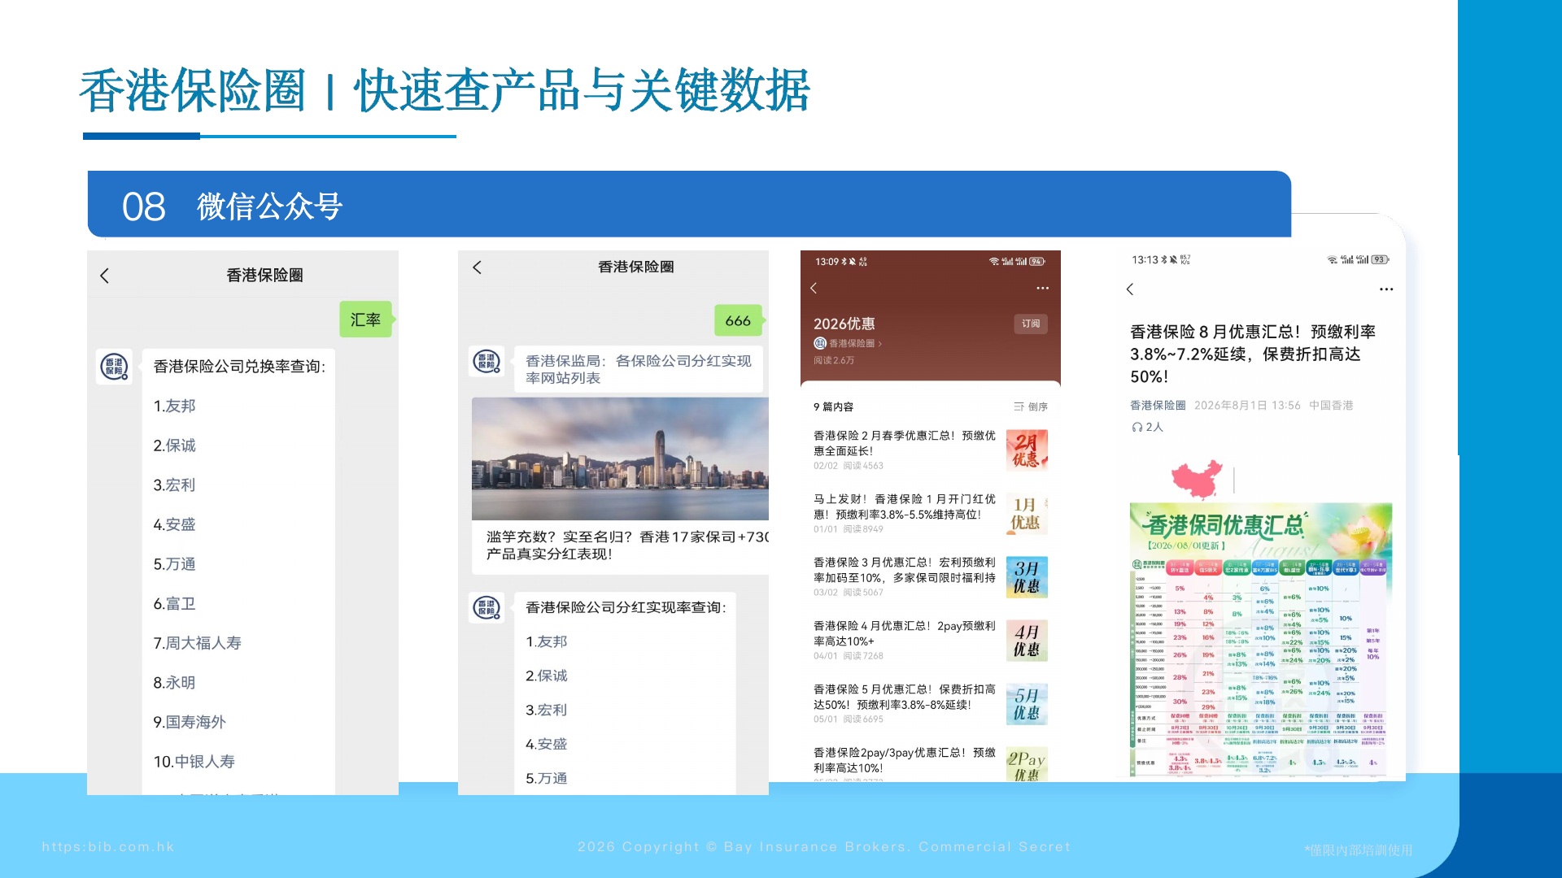Tap back arrow on 8月优惠汇总 article screen
The width and height of the screenshot is (1562, 878).
1129,289
